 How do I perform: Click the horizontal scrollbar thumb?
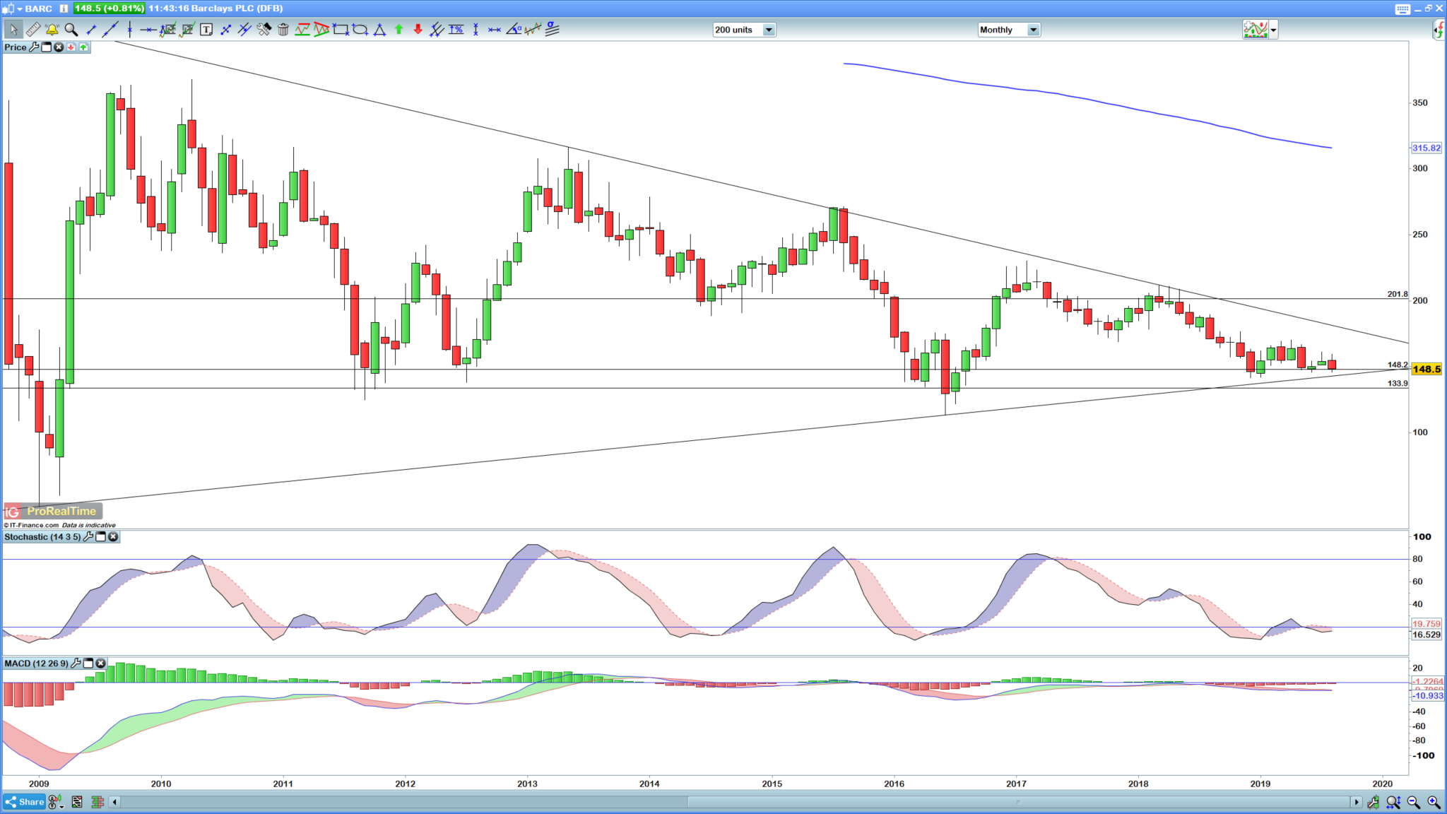pos(1018,802)
